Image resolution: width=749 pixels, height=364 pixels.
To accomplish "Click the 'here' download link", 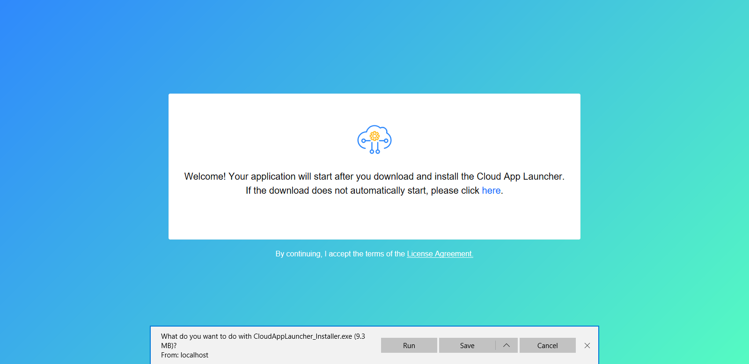I will [491, 190].
